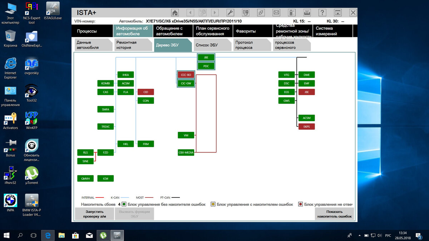Go to the ISTA+ home screen icon
429x241 pixels.
pyautogui.click(x=175, y=12)
